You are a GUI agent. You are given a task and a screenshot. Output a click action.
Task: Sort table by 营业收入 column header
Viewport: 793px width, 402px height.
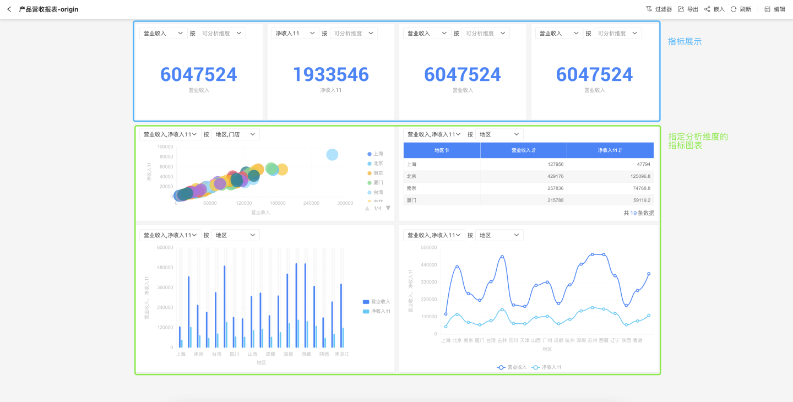(x=523, y=150)
